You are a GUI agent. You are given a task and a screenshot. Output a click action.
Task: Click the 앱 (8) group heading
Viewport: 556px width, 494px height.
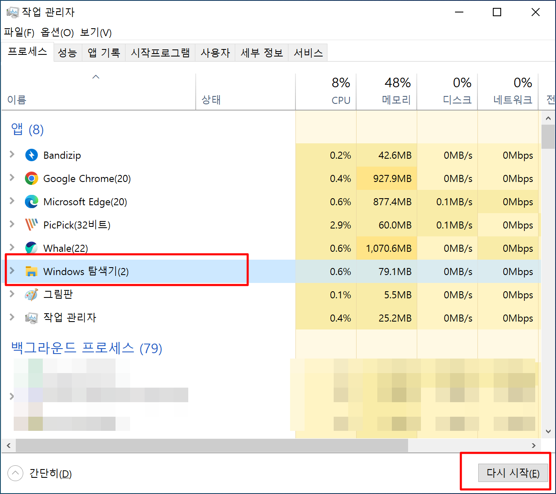coord(27,130)
